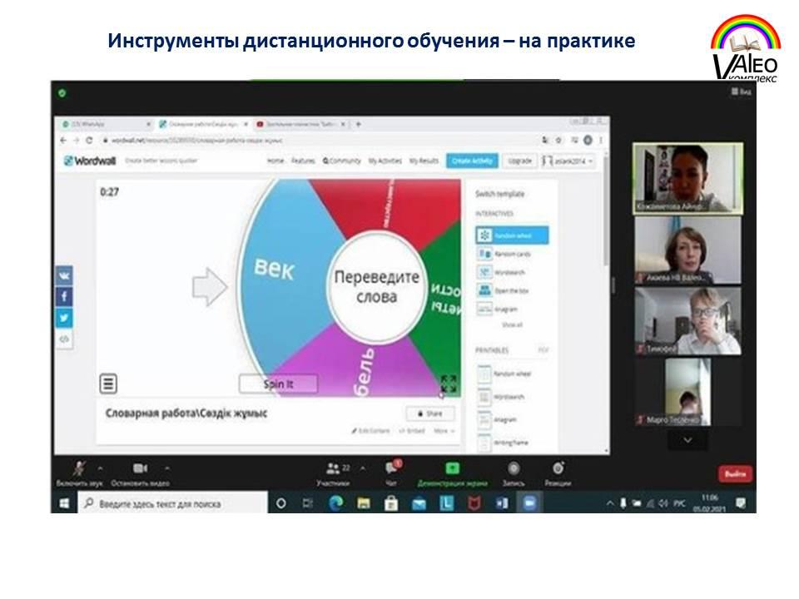799x599 pixels.
Task: Open Task View on the taskbar
Action: (308, 504)
